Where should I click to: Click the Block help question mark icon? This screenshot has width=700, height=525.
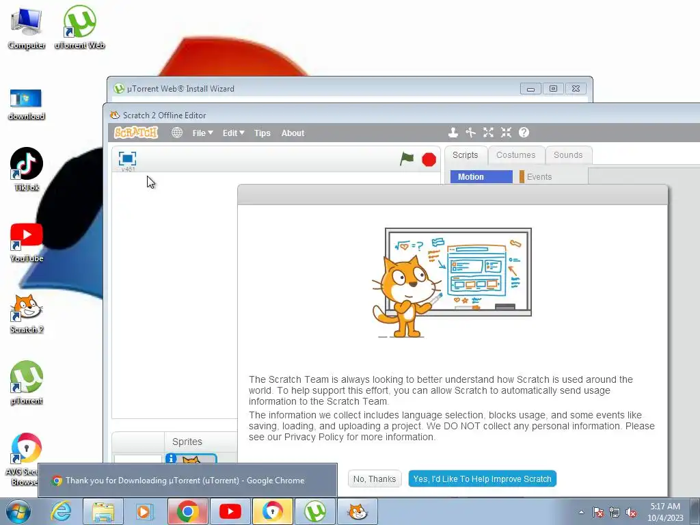(x=524, y=133)
